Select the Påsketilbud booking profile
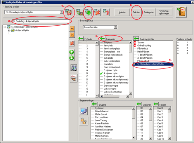 pos(143,49)
